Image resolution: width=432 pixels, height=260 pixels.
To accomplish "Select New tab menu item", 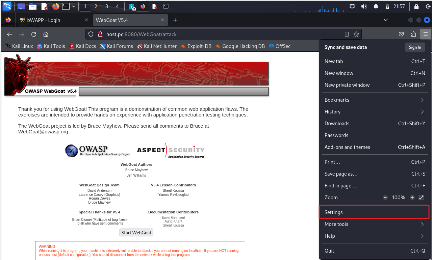I will pyautogui.click(x=375, y=61).
